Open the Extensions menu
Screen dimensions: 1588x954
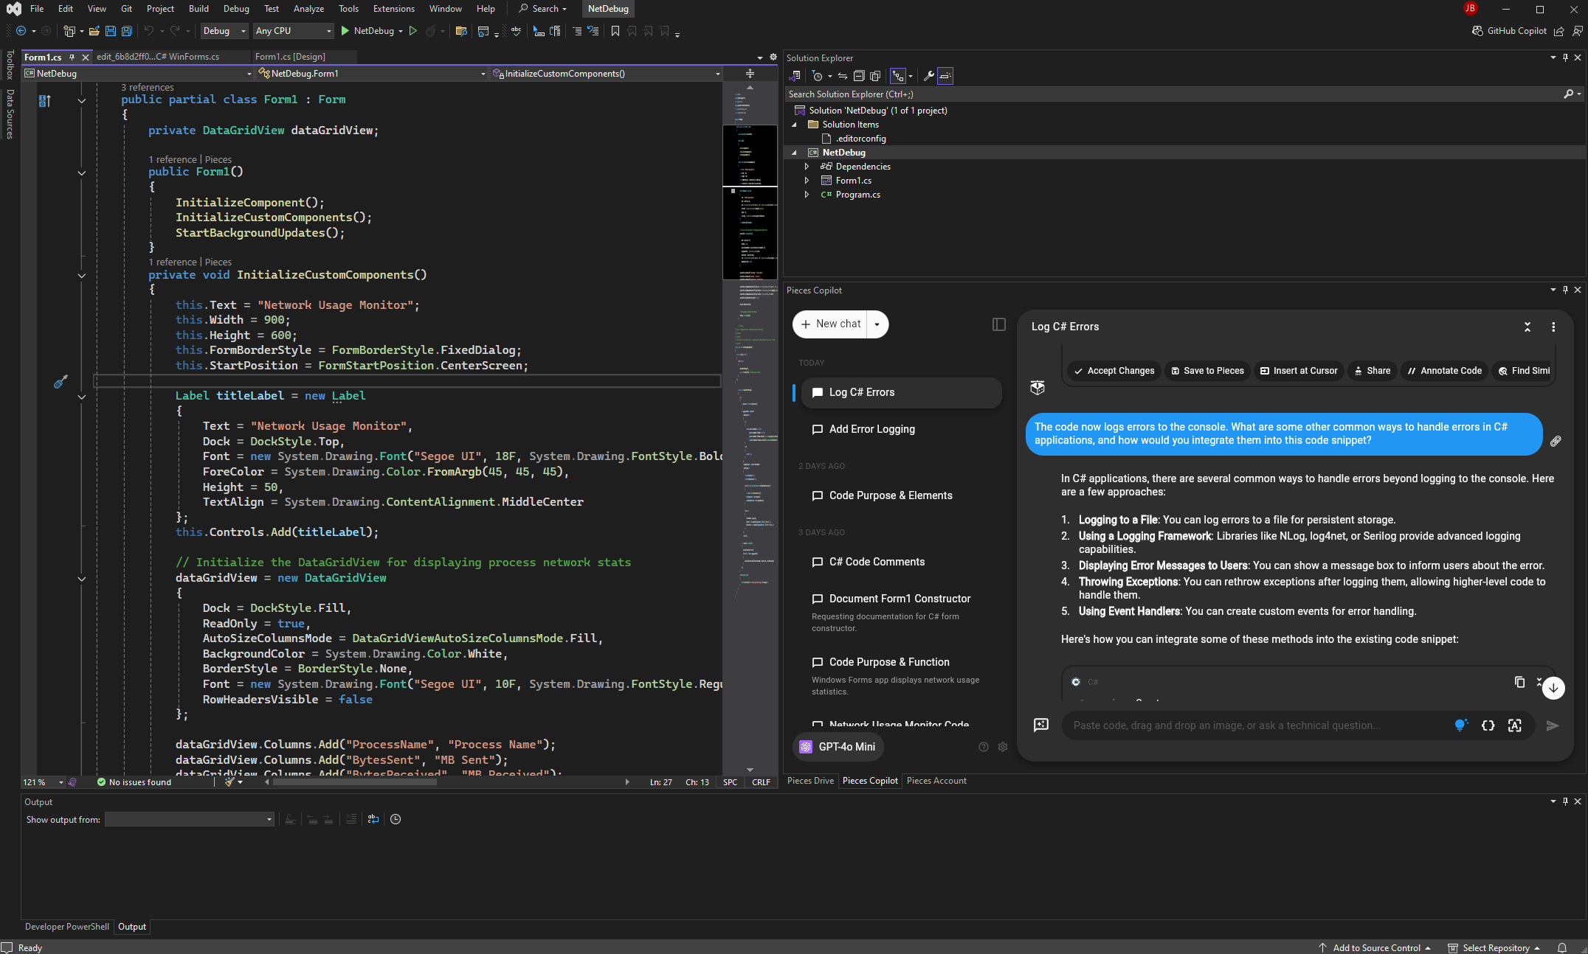pyautogui.click(x=393, y=9)
